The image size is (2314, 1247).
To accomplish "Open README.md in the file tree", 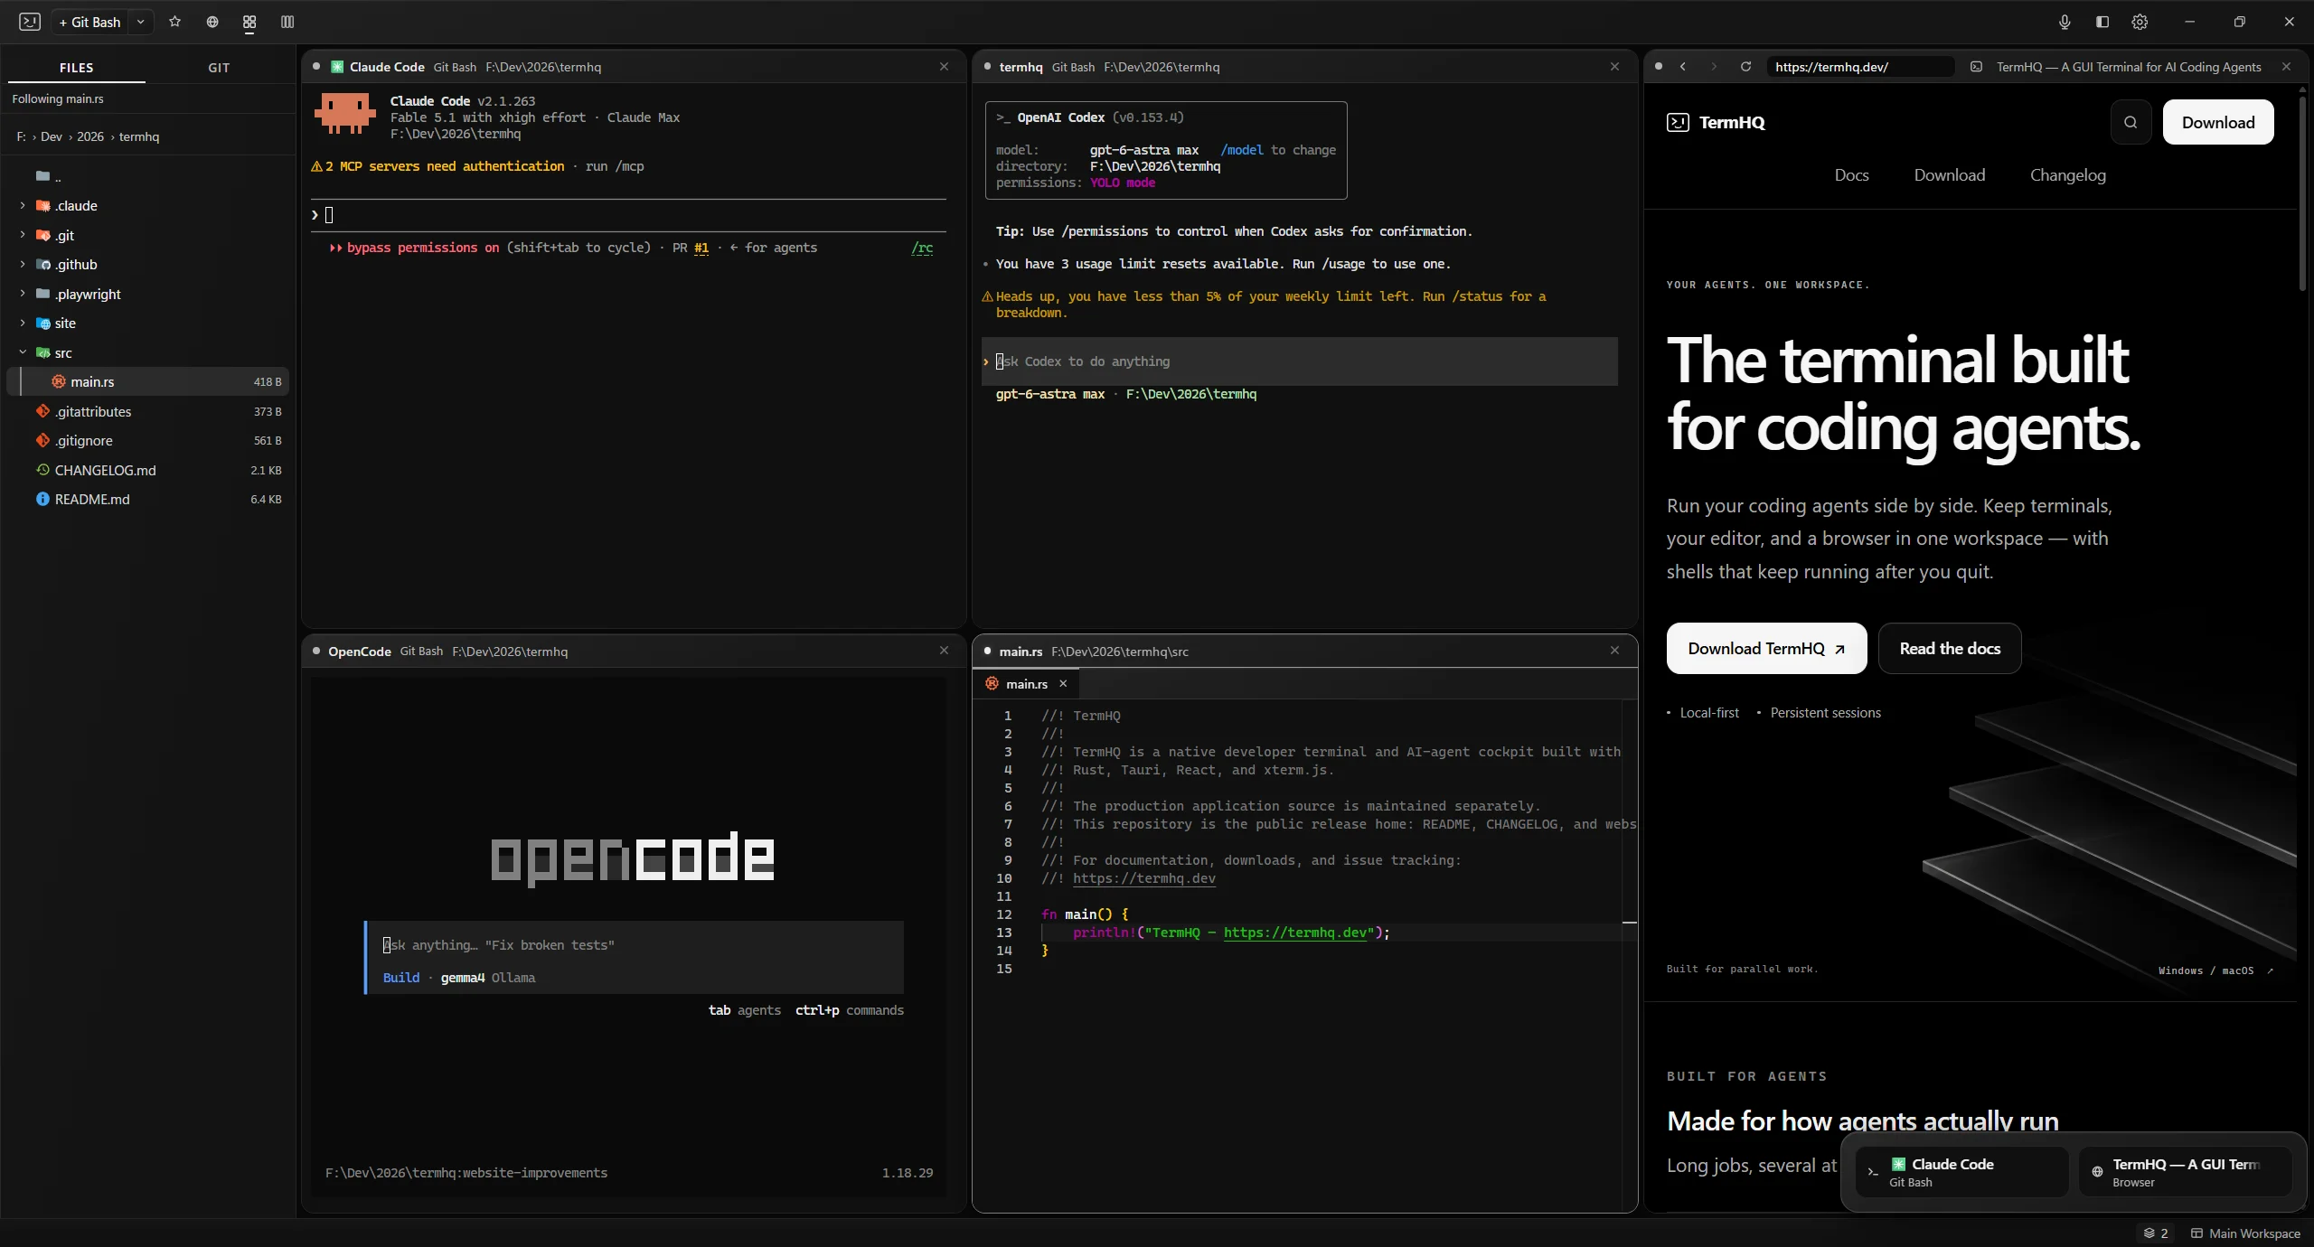I will click(x=148, y=499).
